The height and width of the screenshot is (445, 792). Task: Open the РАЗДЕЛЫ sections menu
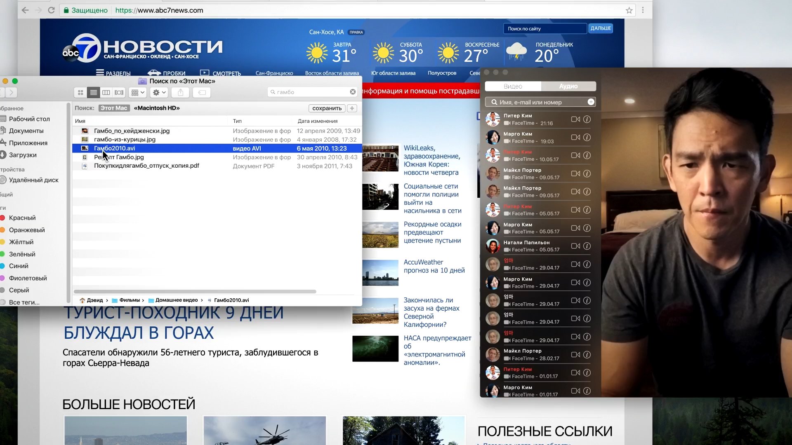pos(113,73)
